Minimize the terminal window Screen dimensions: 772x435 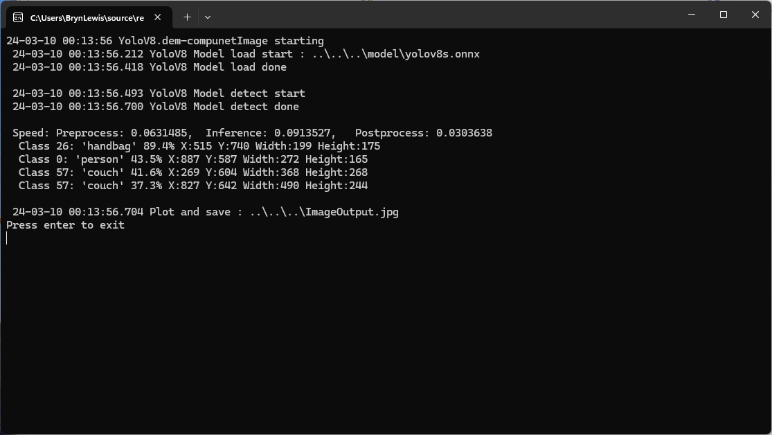pos(692,15)
